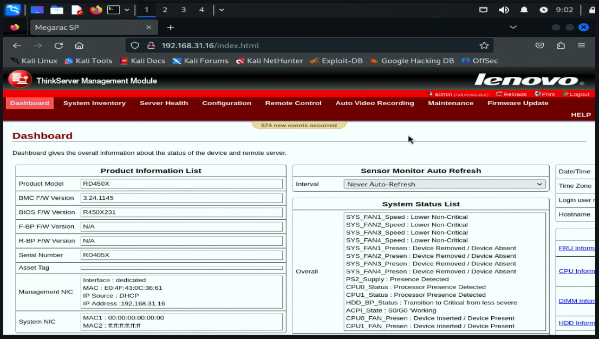Log out using the Logout link
Screen dimensions: 599x339
(576, 94)
